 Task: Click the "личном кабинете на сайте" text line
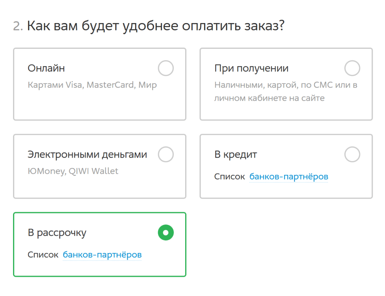click(269, 98)
